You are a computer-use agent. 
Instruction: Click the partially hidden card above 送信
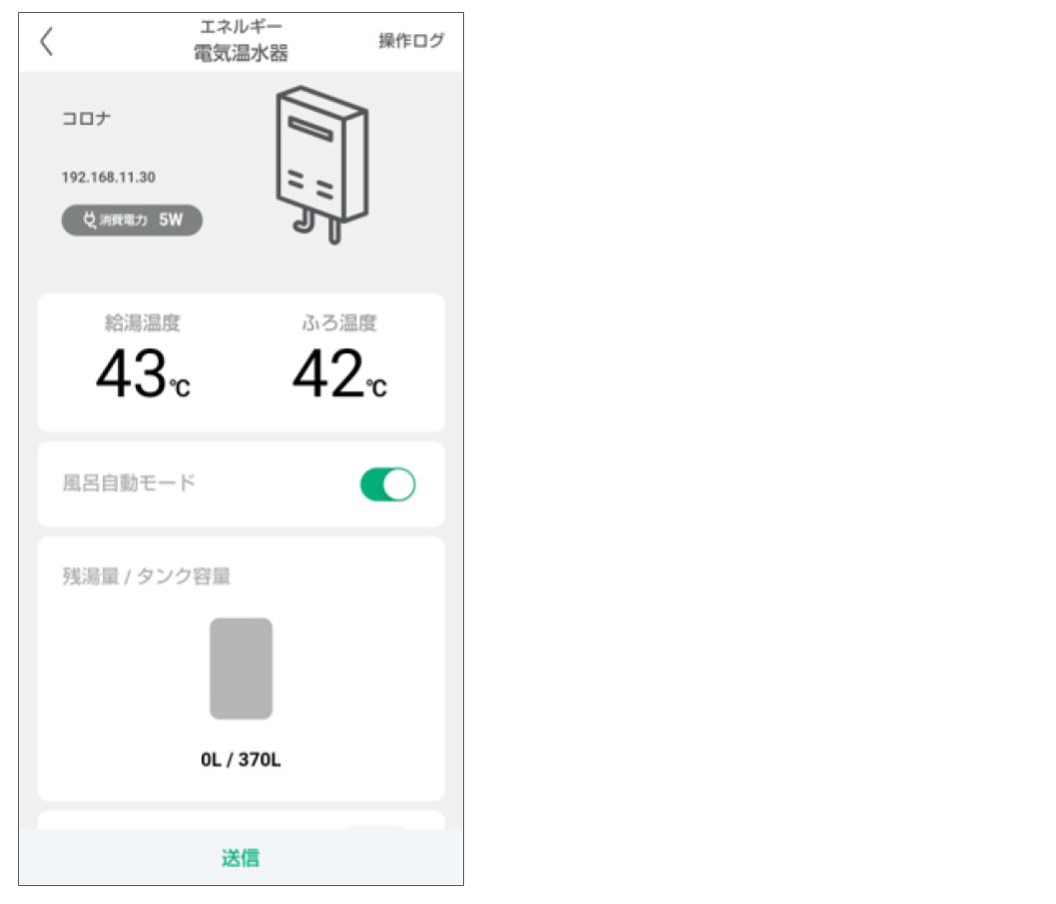click(x=241, y=820)
